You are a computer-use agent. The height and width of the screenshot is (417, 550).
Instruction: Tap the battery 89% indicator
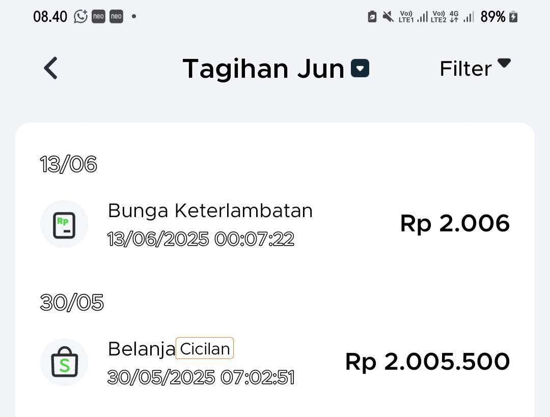499,16
